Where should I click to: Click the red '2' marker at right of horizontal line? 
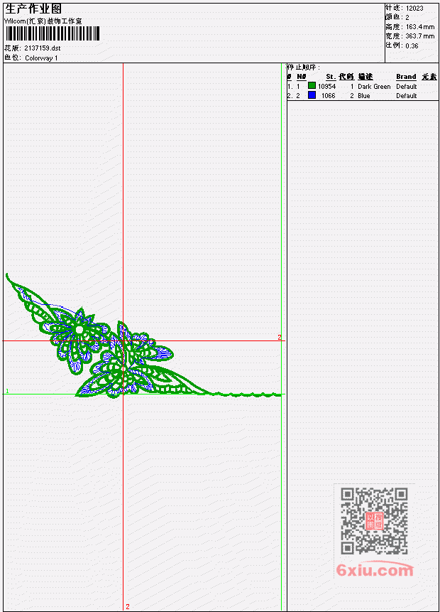click(280, 337)
